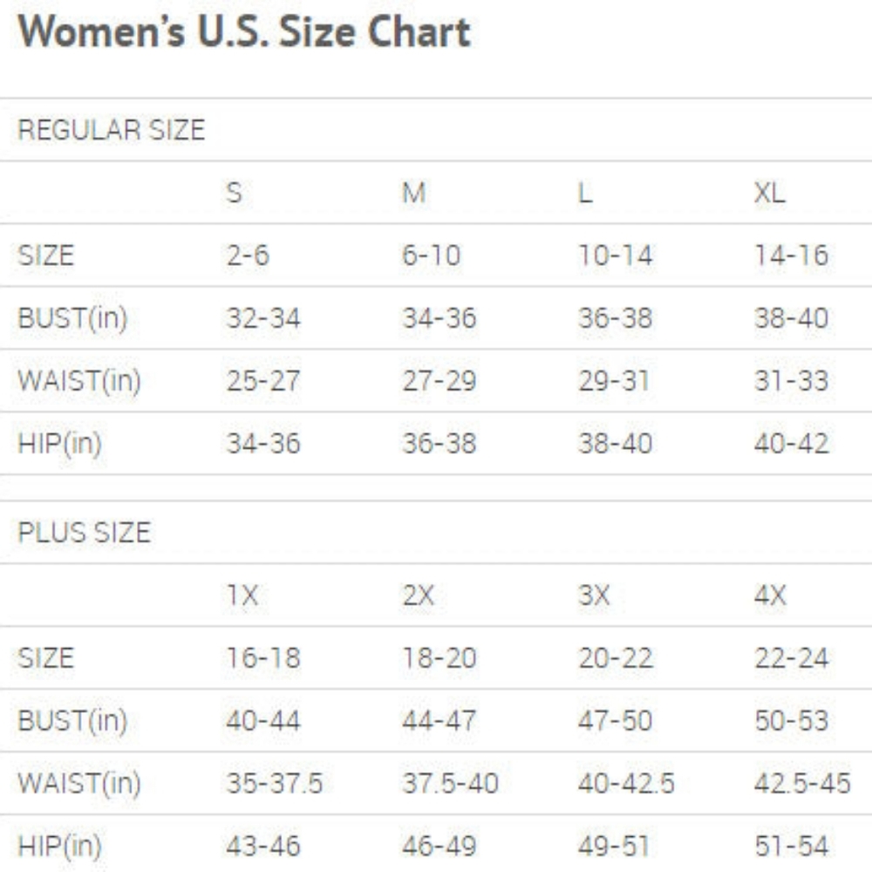This screenshot has width=872, height=872.
Task: Click the 3X column header
Action: 594,596
